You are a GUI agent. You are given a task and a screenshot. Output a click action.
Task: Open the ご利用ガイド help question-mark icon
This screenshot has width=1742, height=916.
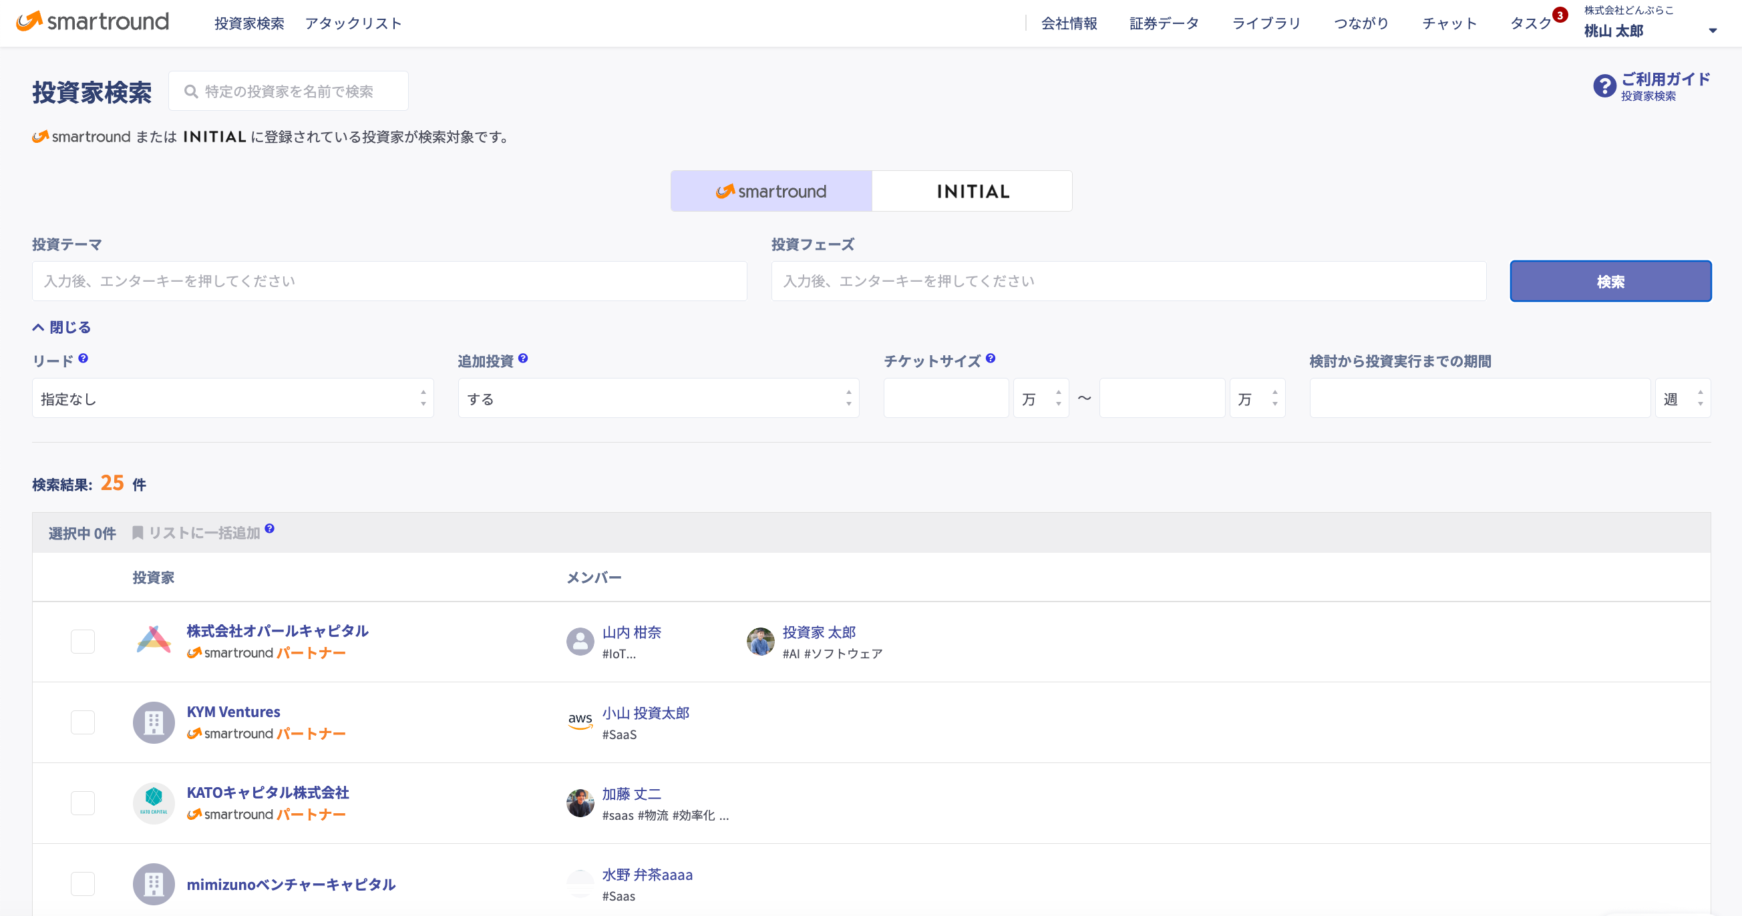(1604, 86)
